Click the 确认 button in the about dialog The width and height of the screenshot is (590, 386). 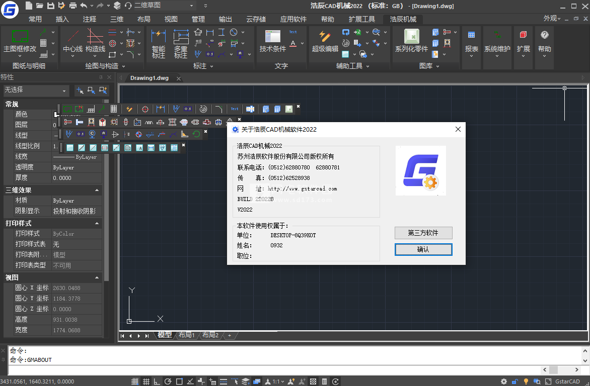click(x=423, y=249)
